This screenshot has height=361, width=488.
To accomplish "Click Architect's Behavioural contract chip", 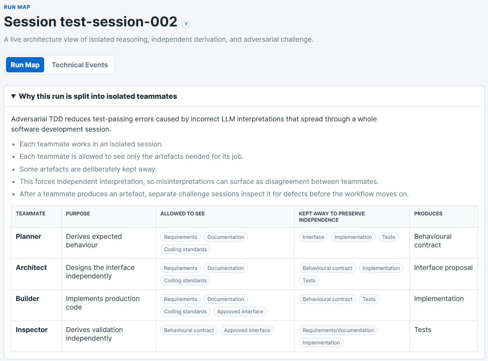I will [x=327, y=268].
